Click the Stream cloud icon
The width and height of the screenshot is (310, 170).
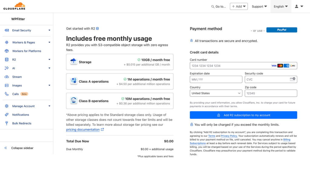coord(7,77)
